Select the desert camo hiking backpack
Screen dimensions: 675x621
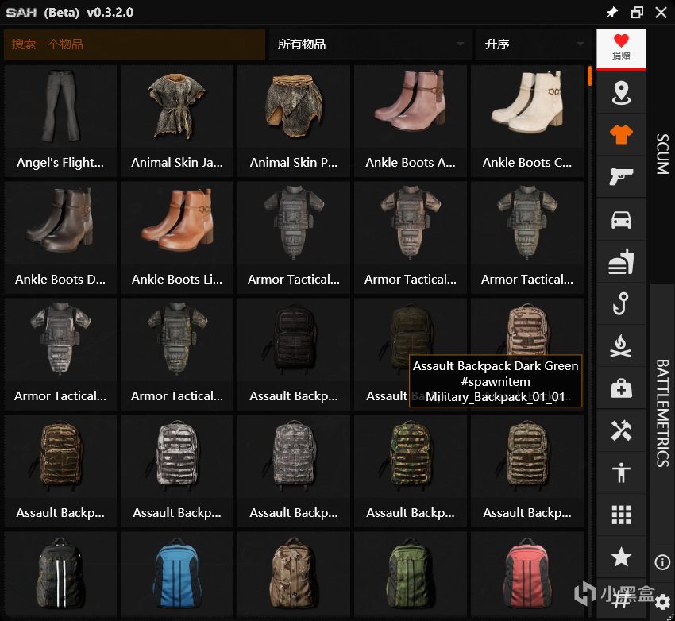[x=294, y=574]
